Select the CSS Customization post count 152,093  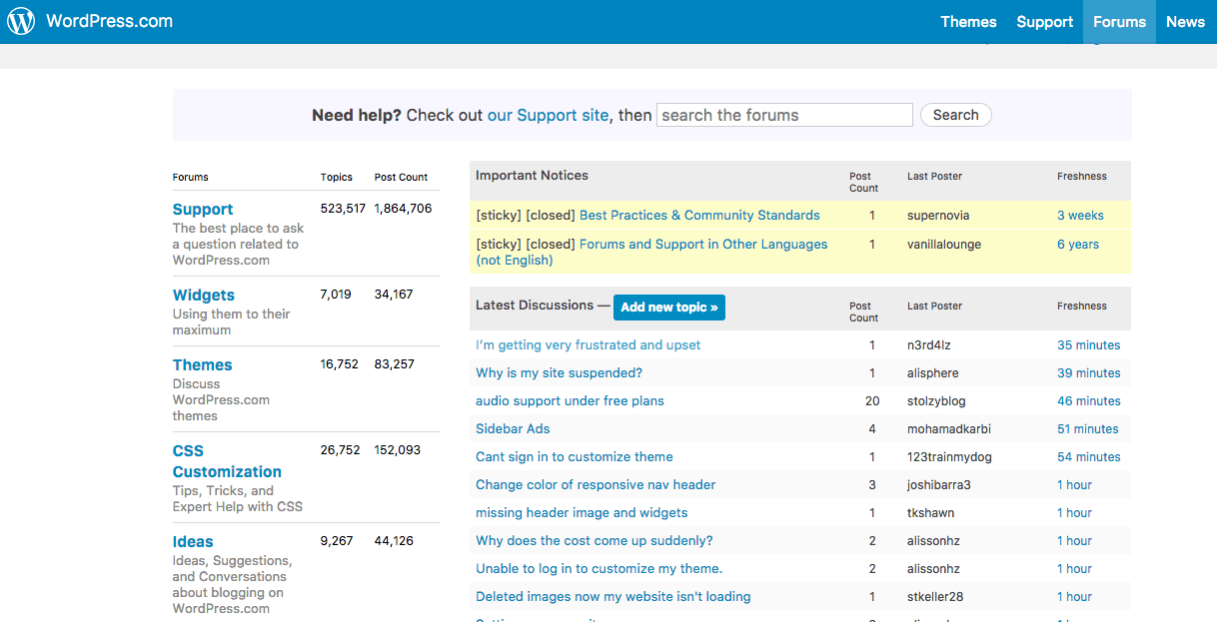(x=398, y=449)
